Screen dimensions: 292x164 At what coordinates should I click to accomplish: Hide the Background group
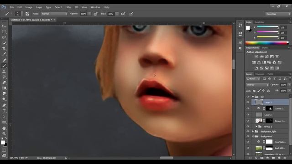(248, 136)
